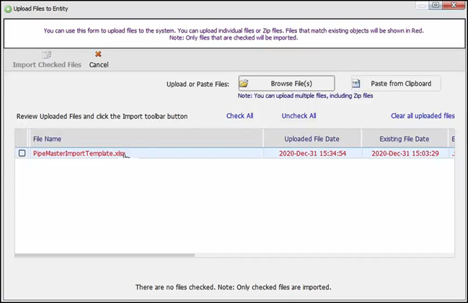
Task: Click the Check All link
Action: point(239,116)
